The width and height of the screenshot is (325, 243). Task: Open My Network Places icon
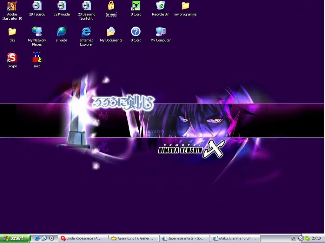point(37,36)
